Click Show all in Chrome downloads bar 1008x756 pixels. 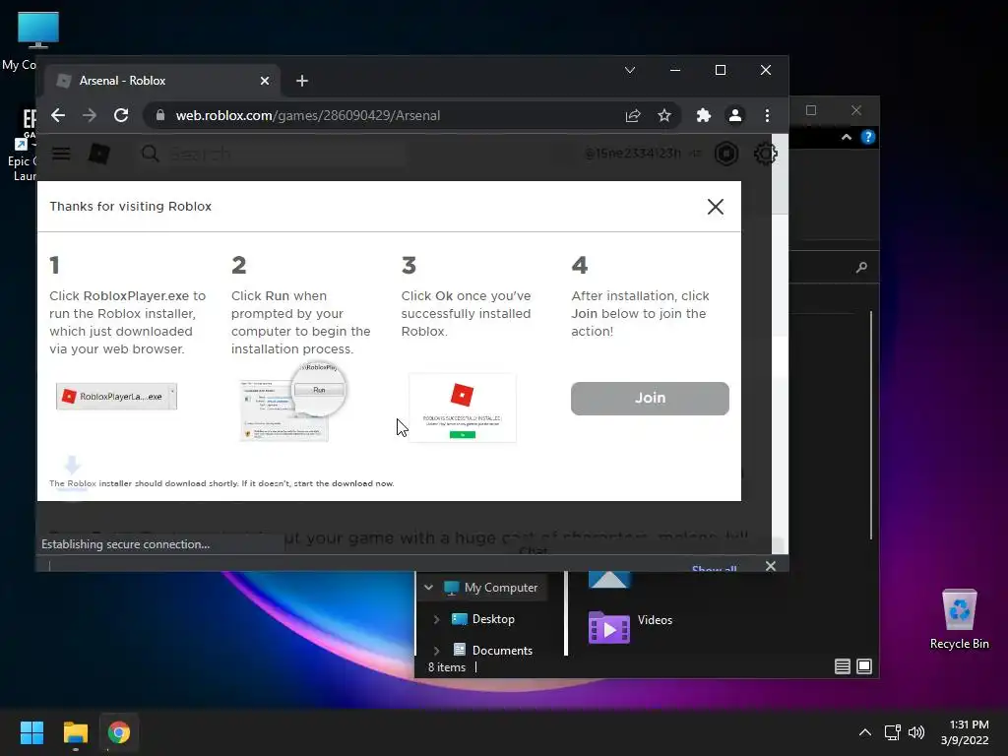click(715, 568)
